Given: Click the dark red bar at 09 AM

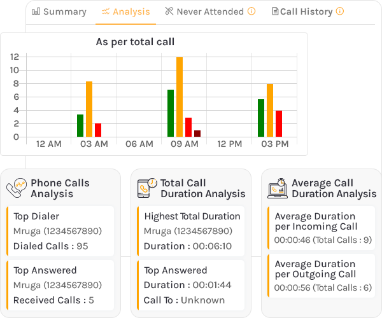Looking at the screenshot, I should click(x=197, y=134).
